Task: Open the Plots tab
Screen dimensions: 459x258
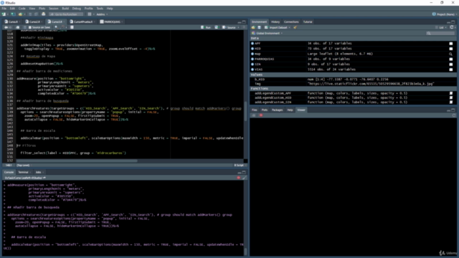Action: tap(265, 110)
